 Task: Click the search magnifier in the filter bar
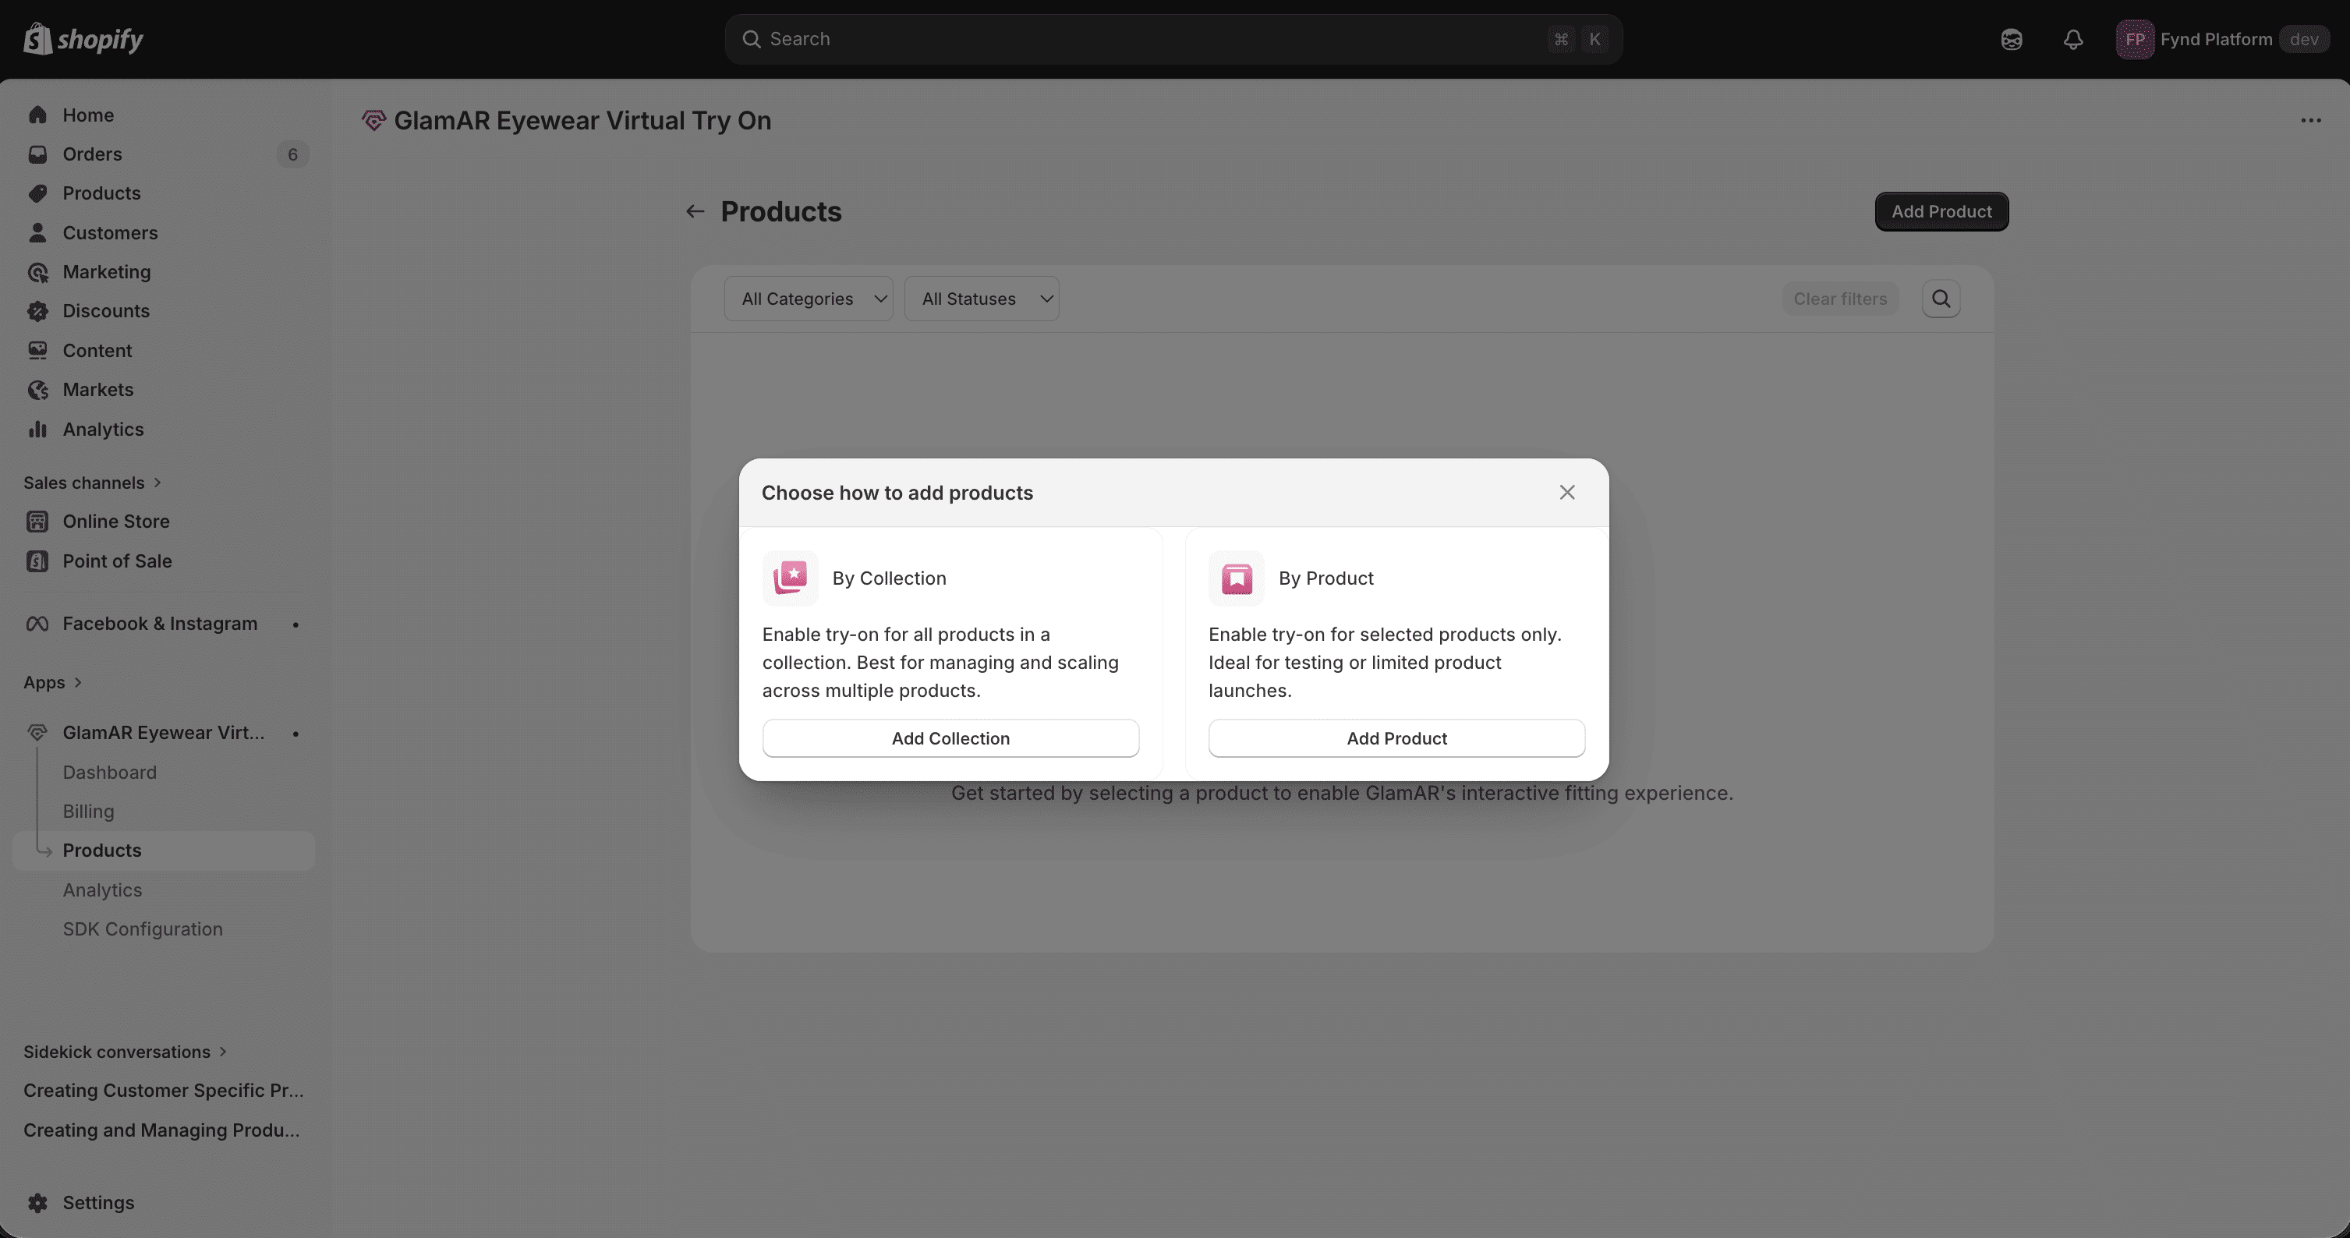(1941, 299)
